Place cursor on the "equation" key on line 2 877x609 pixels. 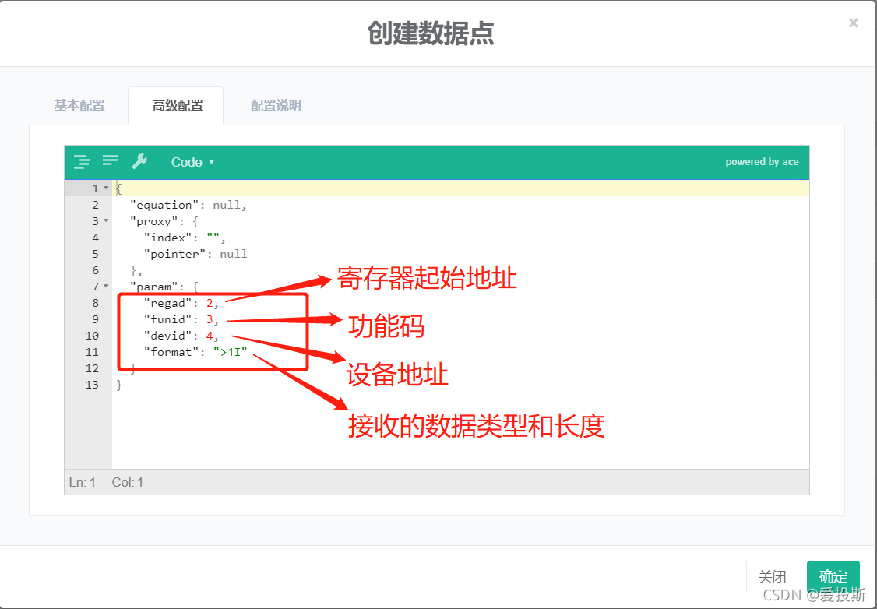coord(166,204)
